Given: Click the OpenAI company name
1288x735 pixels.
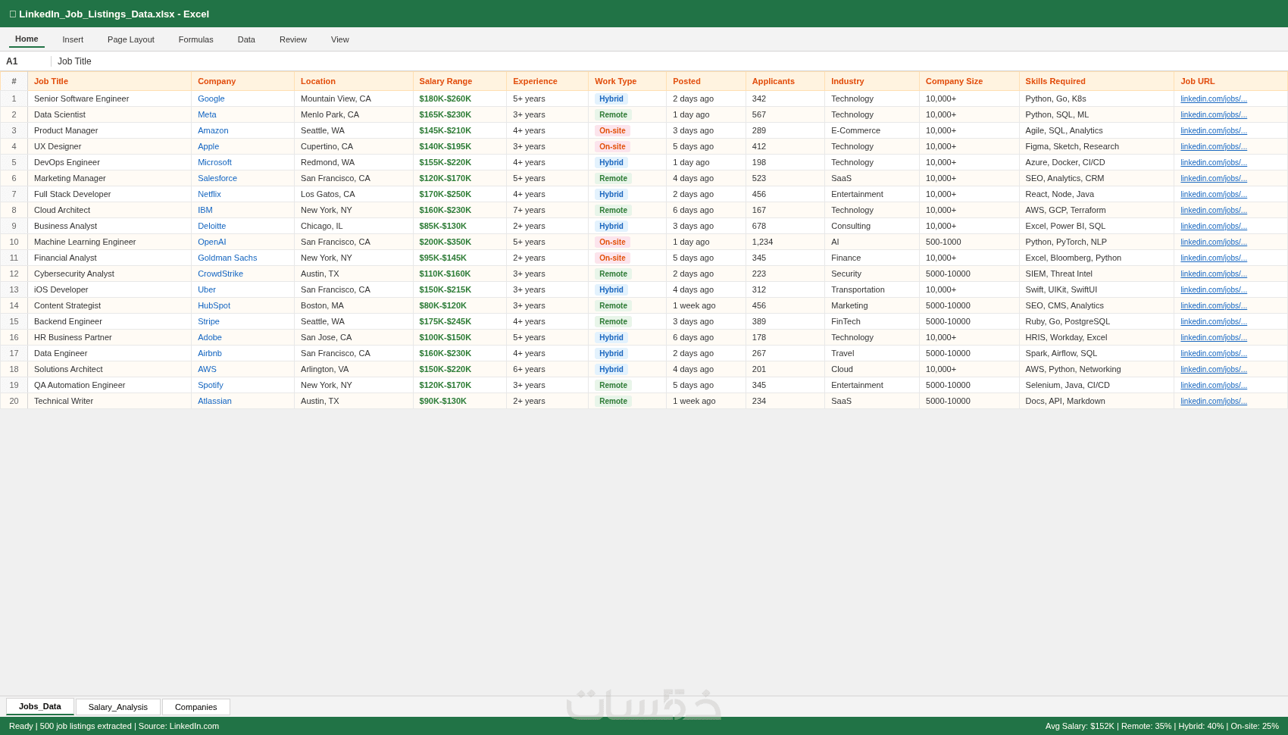Looking at the screenshot, I should (211, 242).
